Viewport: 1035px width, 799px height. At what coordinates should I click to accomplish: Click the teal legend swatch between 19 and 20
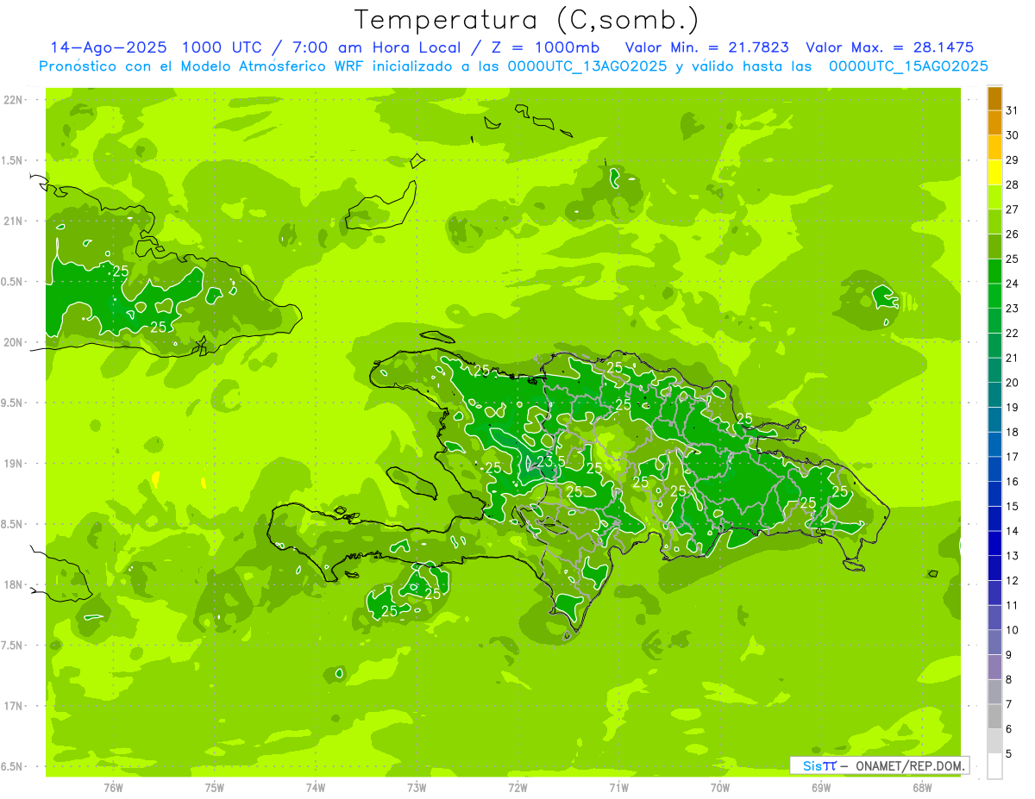point(994,395)
